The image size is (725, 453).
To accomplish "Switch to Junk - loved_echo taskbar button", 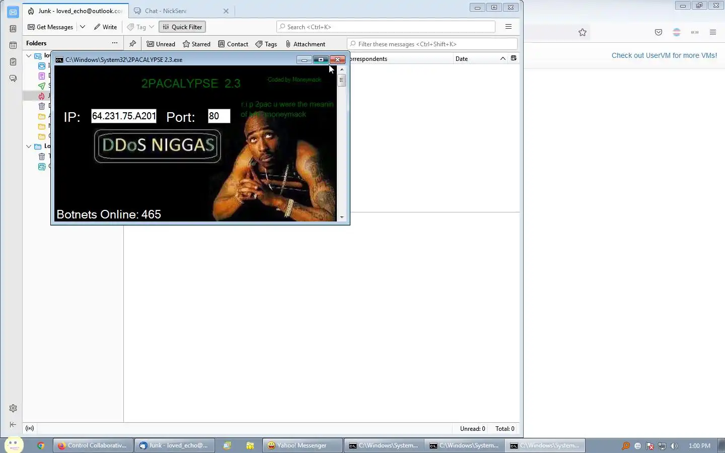I will [x=175, y=445].
